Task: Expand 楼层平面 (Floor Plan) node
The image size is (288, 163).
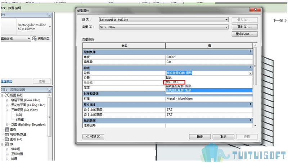Action: (7, 100)
